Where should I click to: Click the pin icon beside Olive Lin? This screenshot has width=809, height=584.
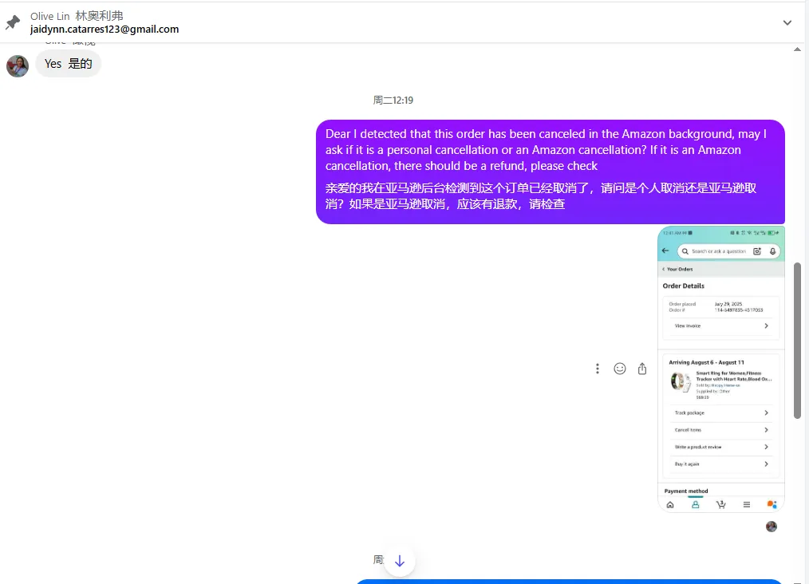13,22
